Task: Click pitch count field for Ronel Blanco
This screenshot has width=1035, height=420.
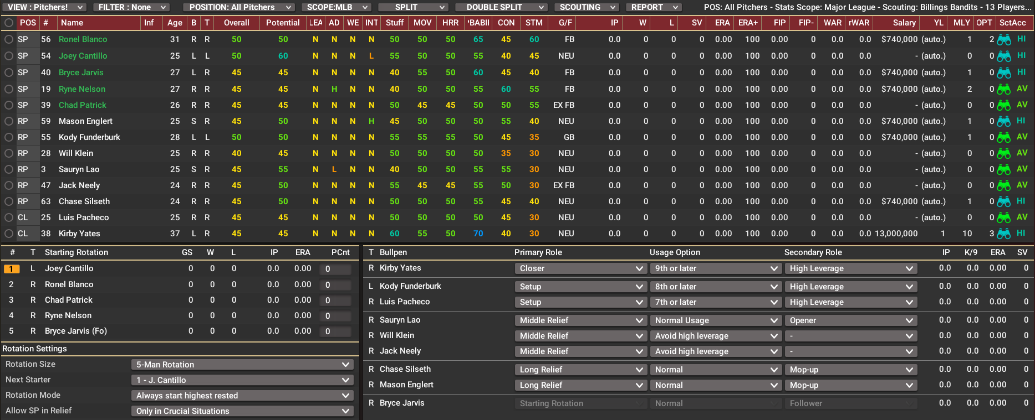Action: pyautogui.click(x=335, y=285)
